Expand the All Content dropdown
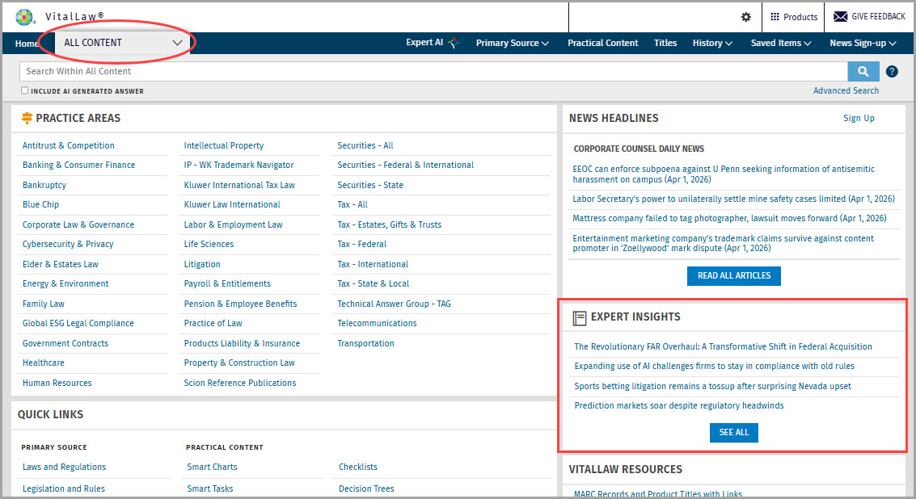Viewport: 916px width, 499px height. [123, 43]
